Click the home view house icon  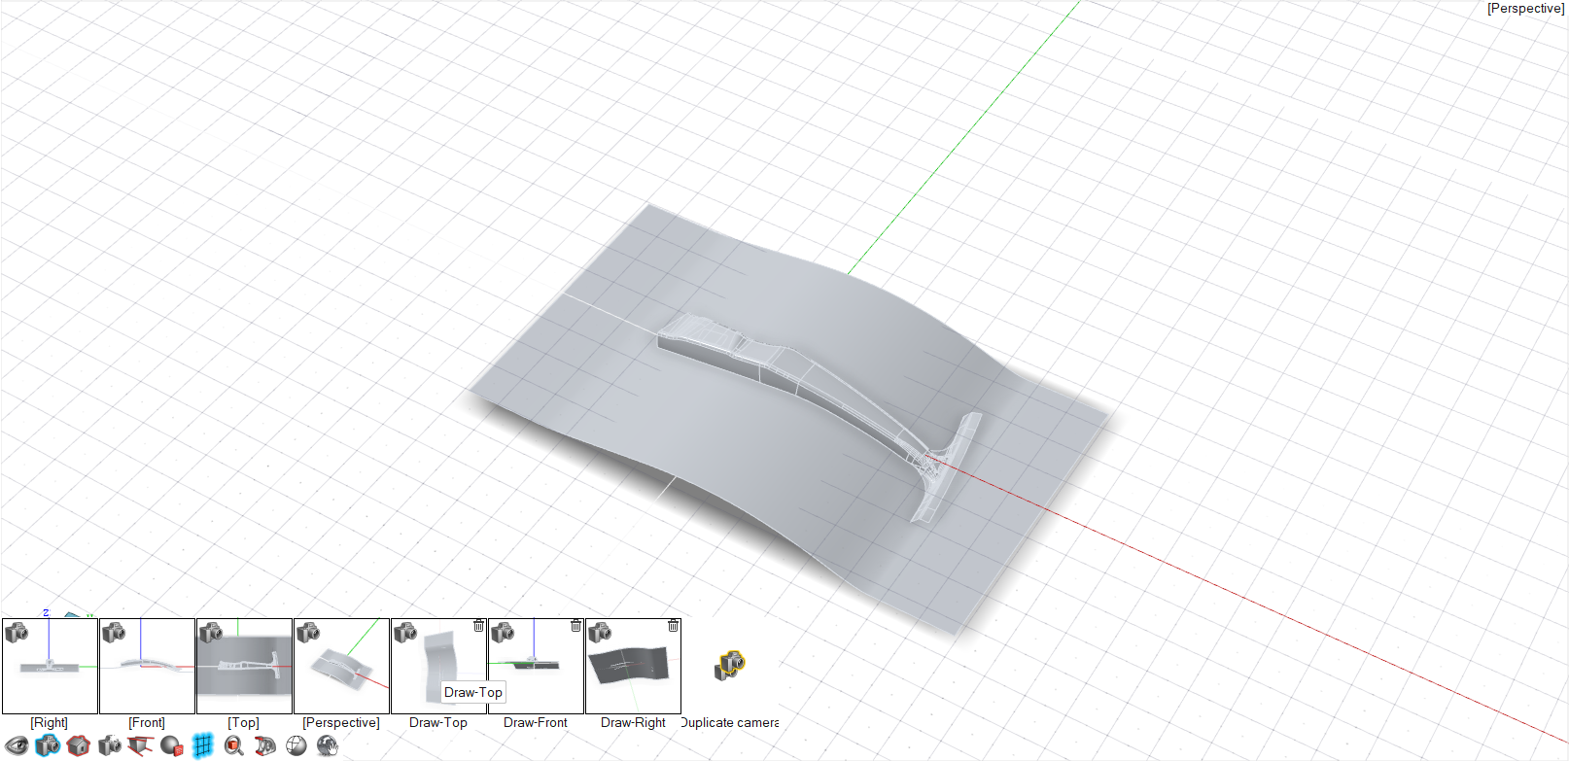(x=79, y=745)
